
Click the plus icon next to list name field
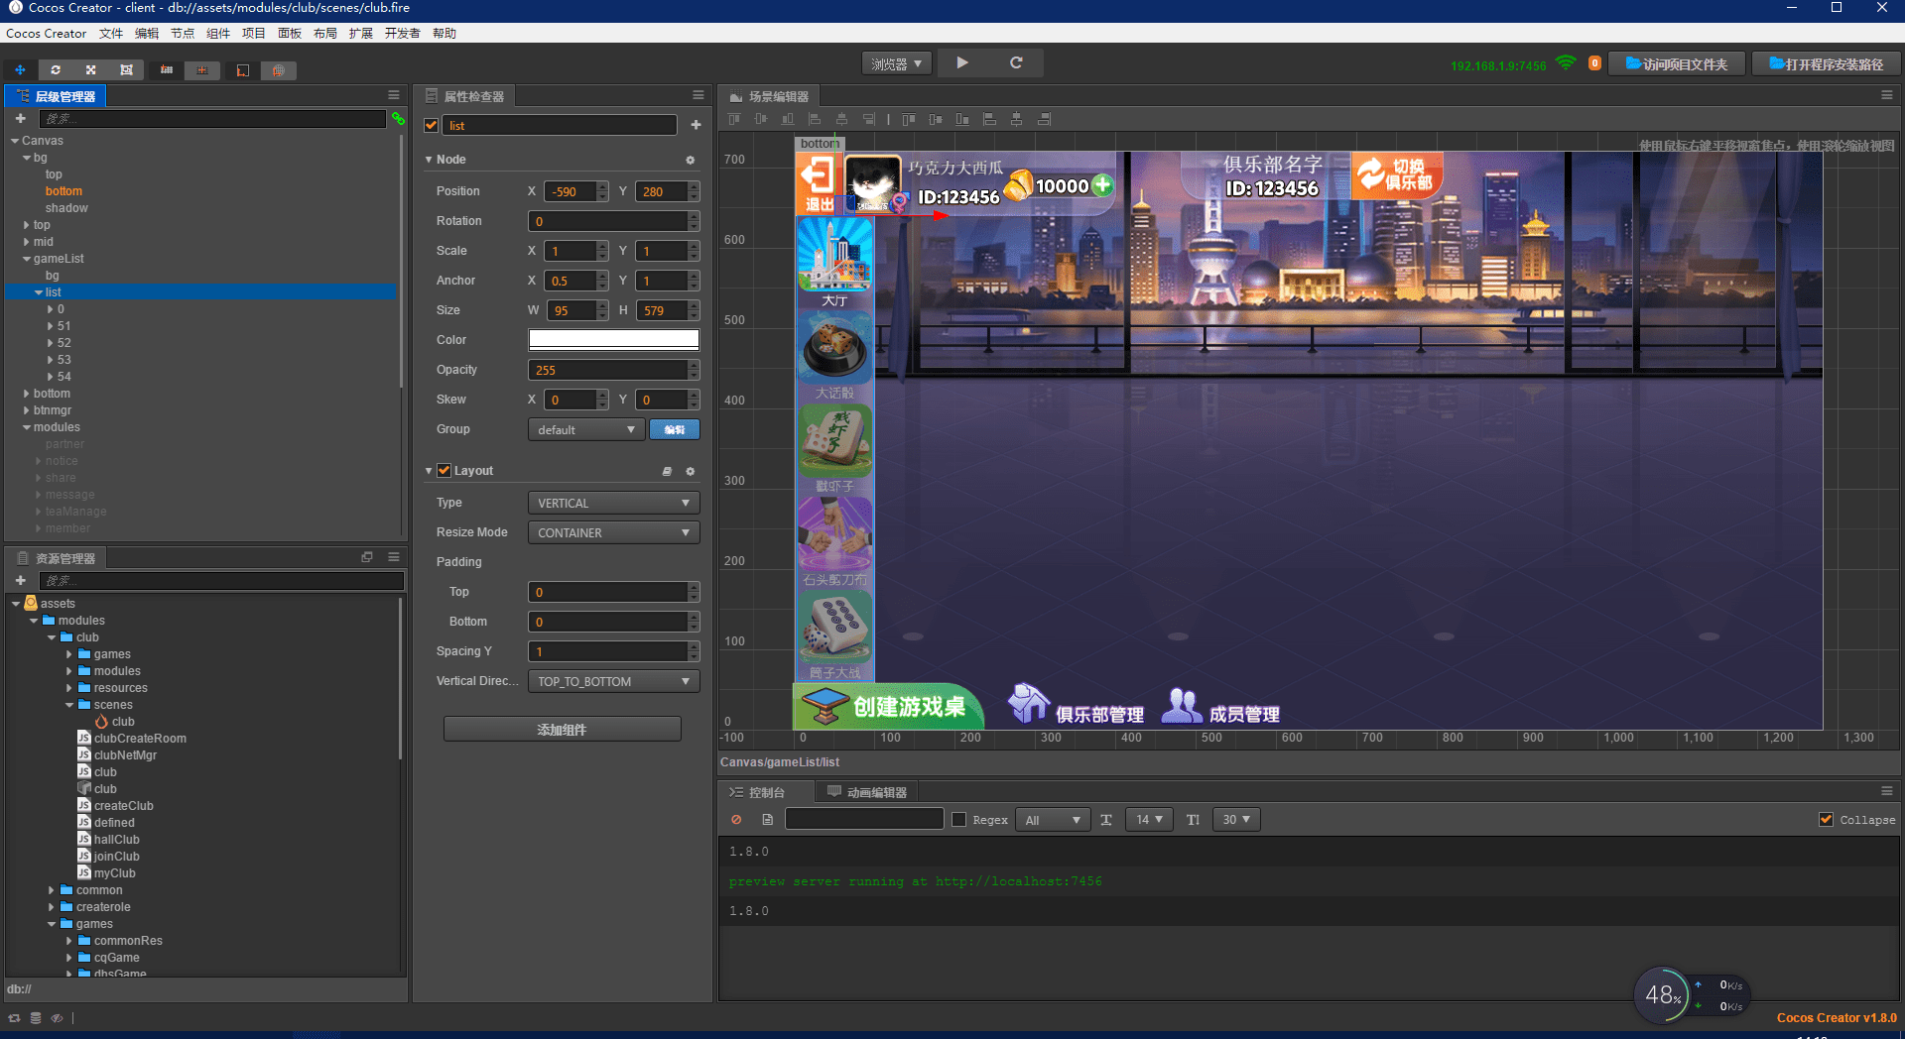pyautogui.click(x=696, y=125)
